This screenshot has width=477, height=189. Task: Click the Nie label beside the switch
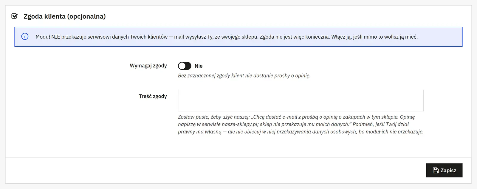point(199,66)
